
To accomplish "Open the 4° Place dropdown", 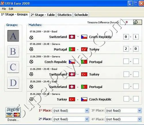I will [x=124, y=119].
